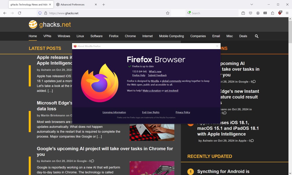Switch to the Advanced Preferences tab
The width and height of the screenshot is (292, 175).
tap(77, 4)
